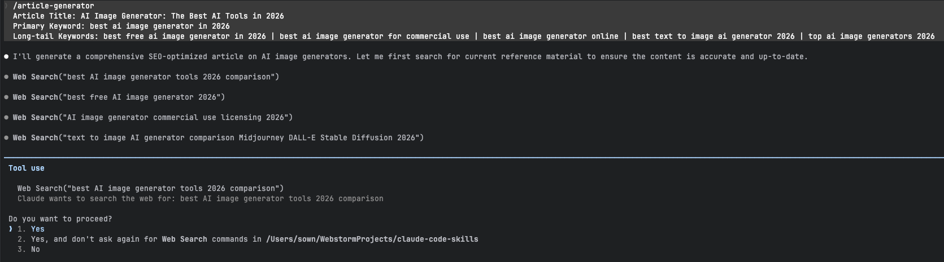Screen dimensions: 944x262
Task: Click the prompt chevron before /article-generator
Action: pyautogui.click(x=6, y=6)
